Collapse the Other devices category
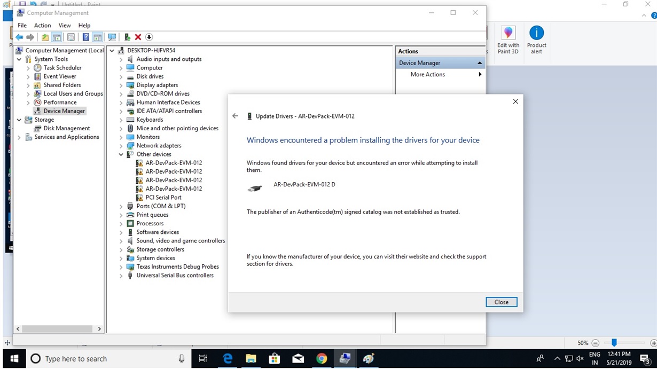 (121, 154)
